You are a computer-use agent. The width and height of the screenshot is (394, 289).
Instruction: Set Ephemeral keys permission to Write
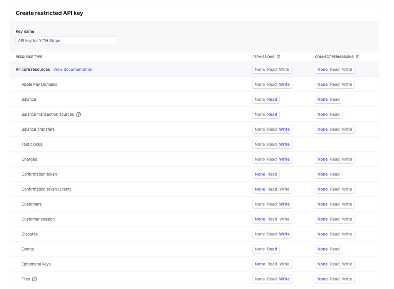point(284,264)
